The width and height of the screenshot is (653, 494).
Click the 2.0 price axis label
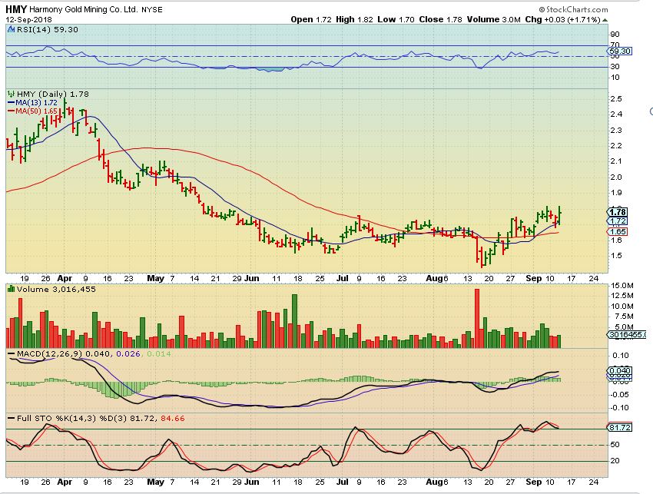click(x=616, y=177)
